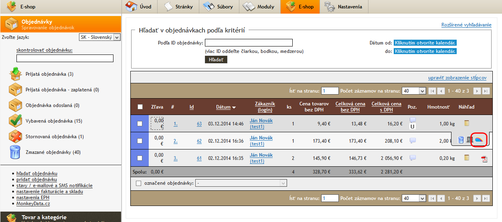Click the preview notepad icon for order 63
The height and width of the screenshot is (222, 502).
(466, 123)
